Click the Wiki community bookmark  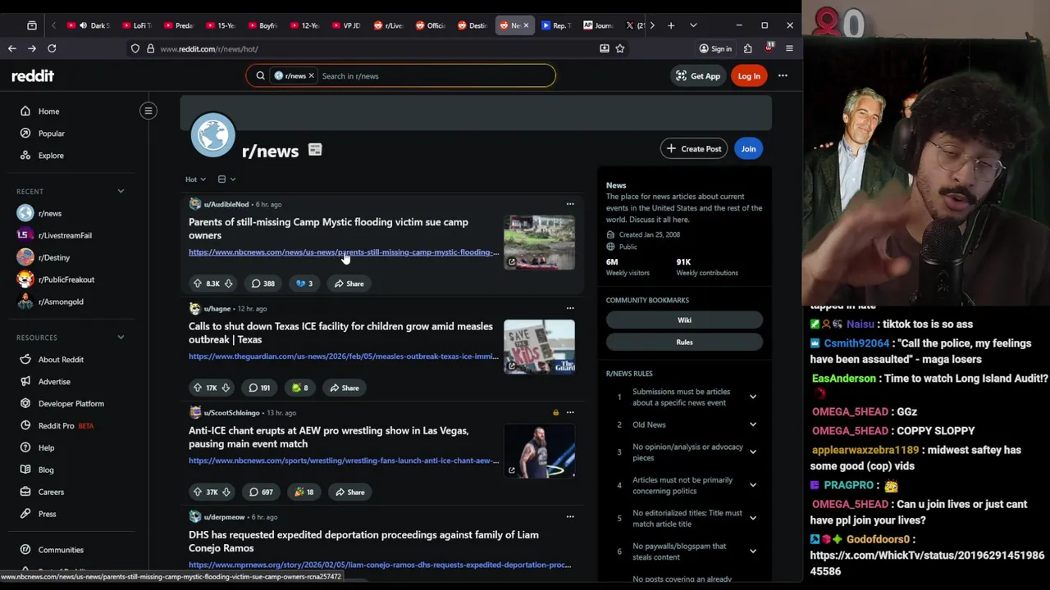pyautogui.click(x=684, y=320)
